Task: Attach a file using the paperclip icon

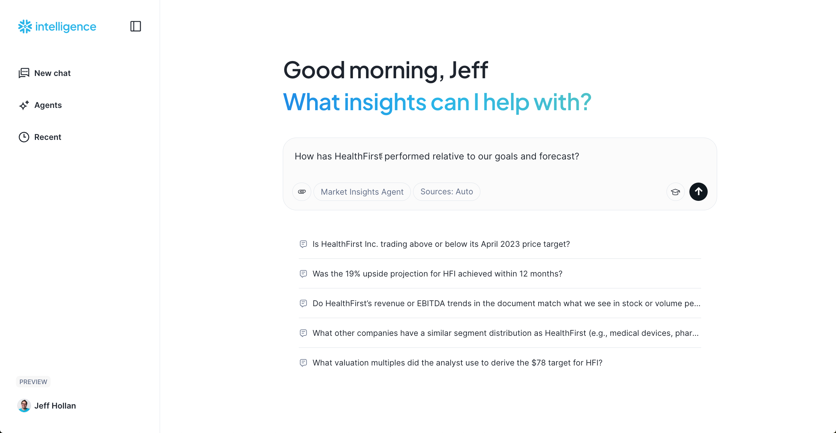Action: pyautogui.click(x=301, y=192)
